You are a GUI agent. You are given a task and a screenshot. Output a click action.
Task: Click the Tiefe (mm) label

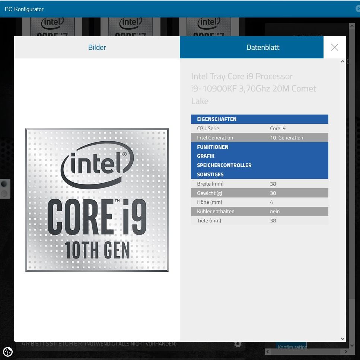point(209,221)
